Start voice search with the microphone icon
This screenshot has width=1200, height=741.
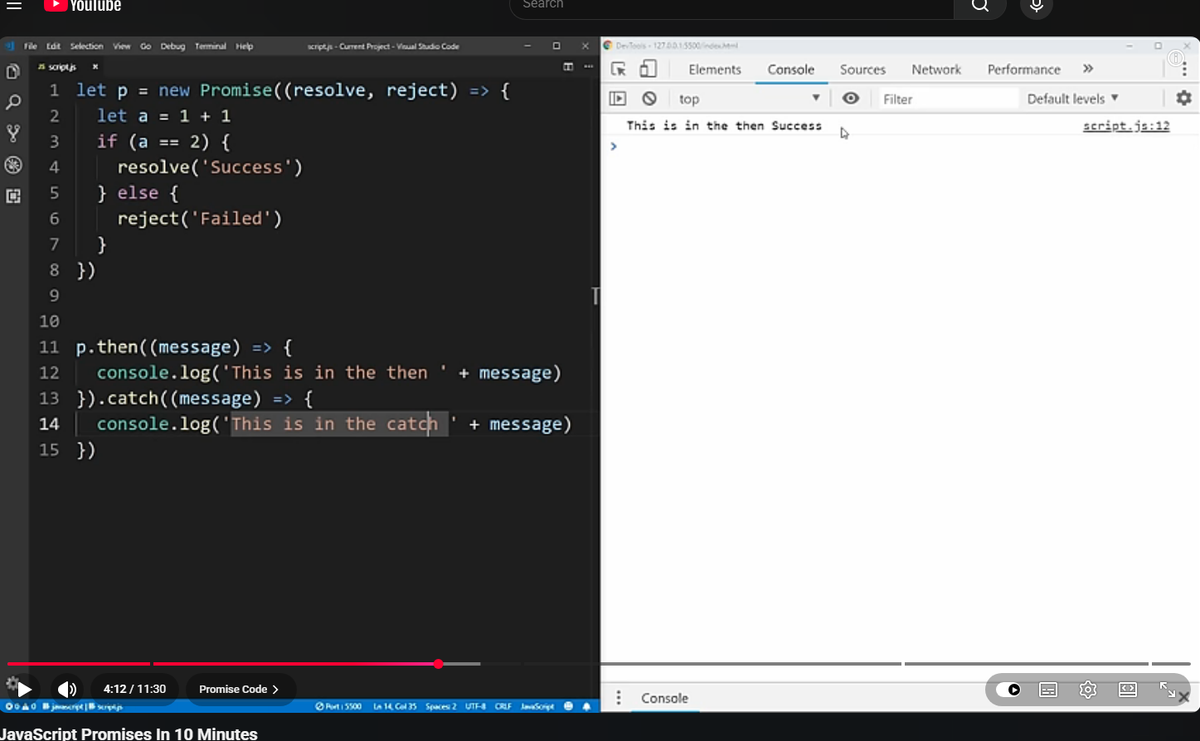point(1036,6)
